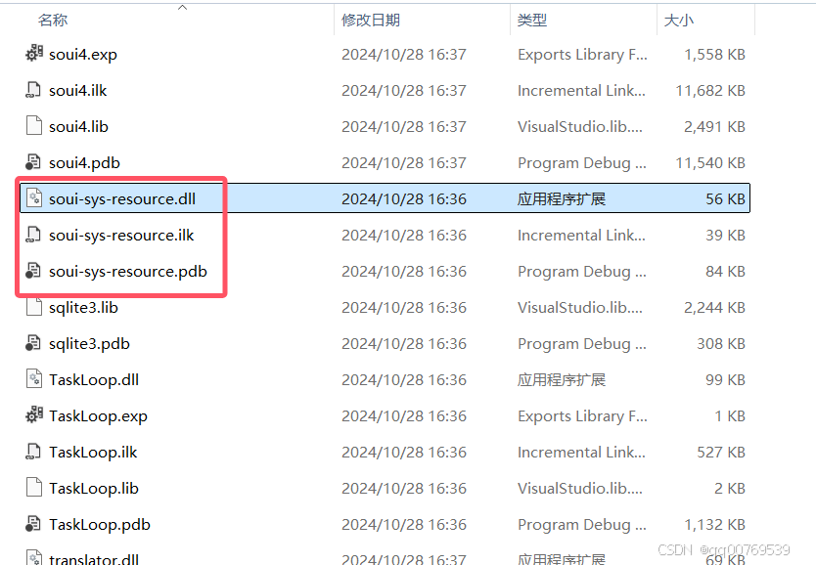The height and width of the screenshot is (565, 816).
Task: Click the sqlite3.lib file icon
Action: (32, 307)
